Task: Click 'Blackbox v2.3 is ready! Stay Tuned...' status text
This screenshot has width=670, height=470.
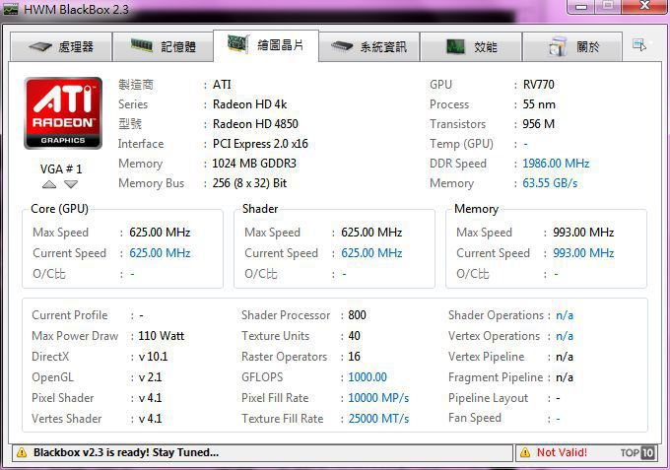Action: [x=126, y=452]
